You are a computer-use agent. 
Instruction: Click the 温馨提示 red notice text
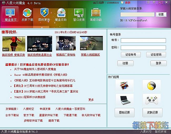pos(37,64)
